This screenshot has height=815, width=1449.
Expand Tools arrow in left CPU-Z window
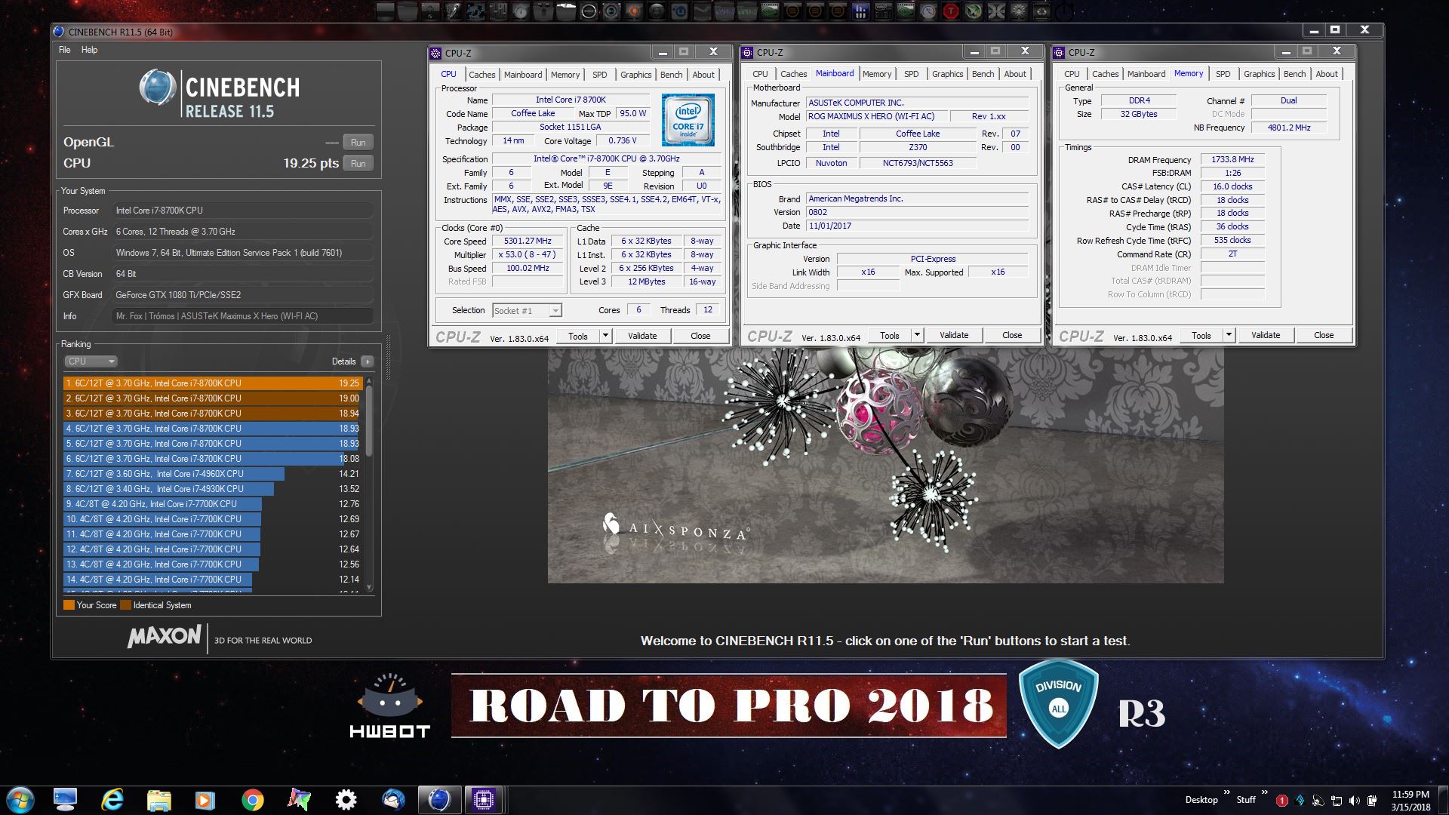[605, 336]
